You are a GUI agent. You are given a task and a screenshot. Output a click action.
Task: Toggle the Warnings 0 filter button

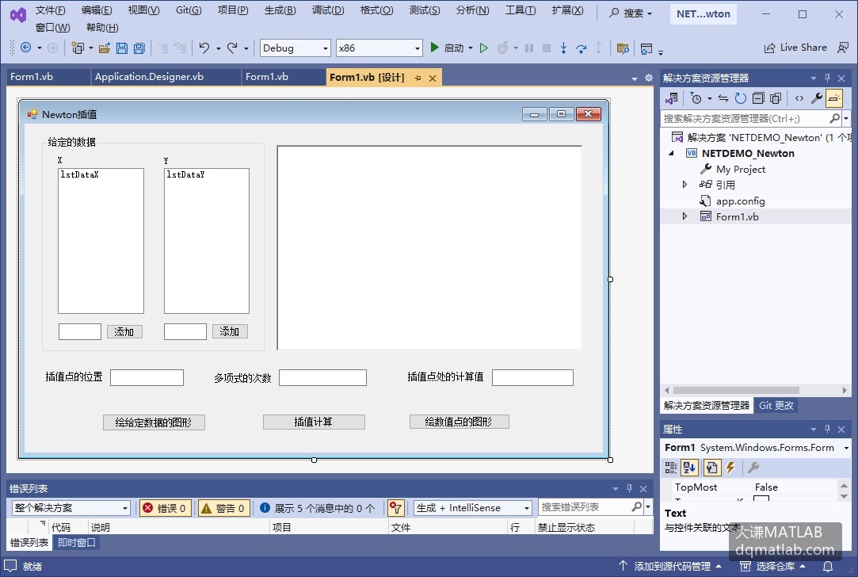[x=223, y=508]
